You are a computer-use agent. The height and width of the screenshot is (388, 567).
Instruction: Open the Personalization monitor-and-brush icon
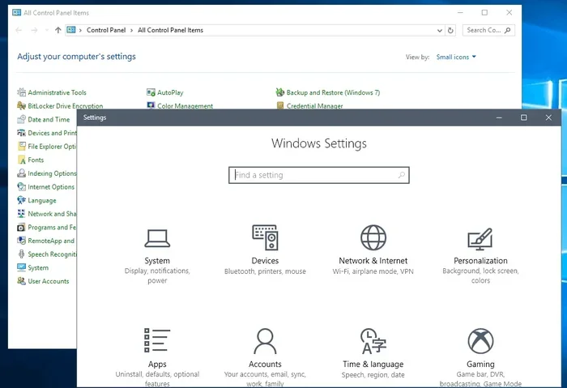tap(480, 239)
